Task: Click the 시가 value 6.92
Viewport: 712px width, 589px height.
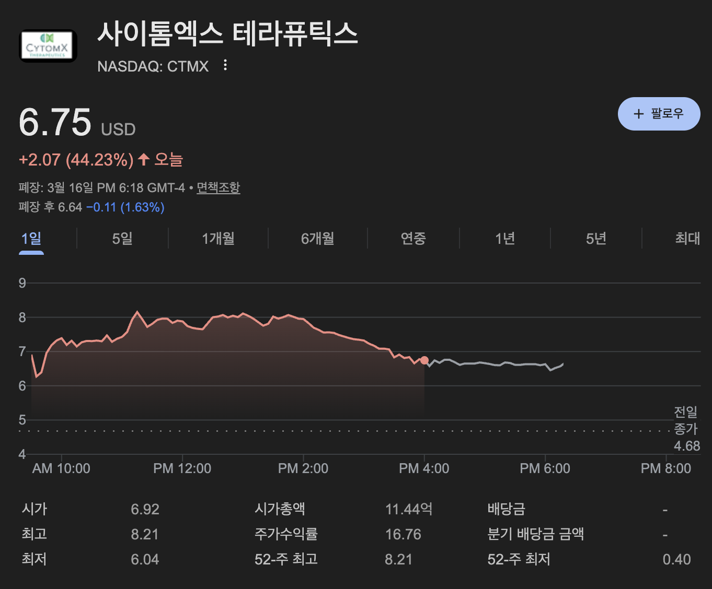Action: click(x=145, y=509)
